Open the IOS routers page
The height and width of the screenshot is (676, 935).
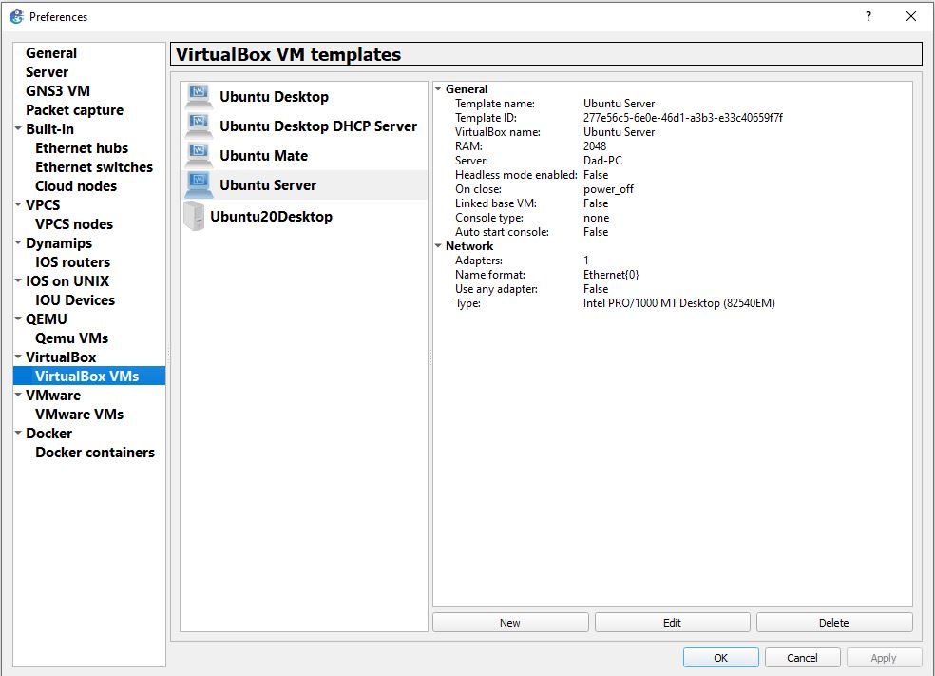73,262
